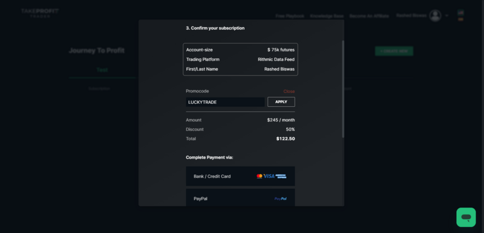Screen dimensions: 484x233
Task: Click the Take Profit Trader logo
Action: click(40, 13)
